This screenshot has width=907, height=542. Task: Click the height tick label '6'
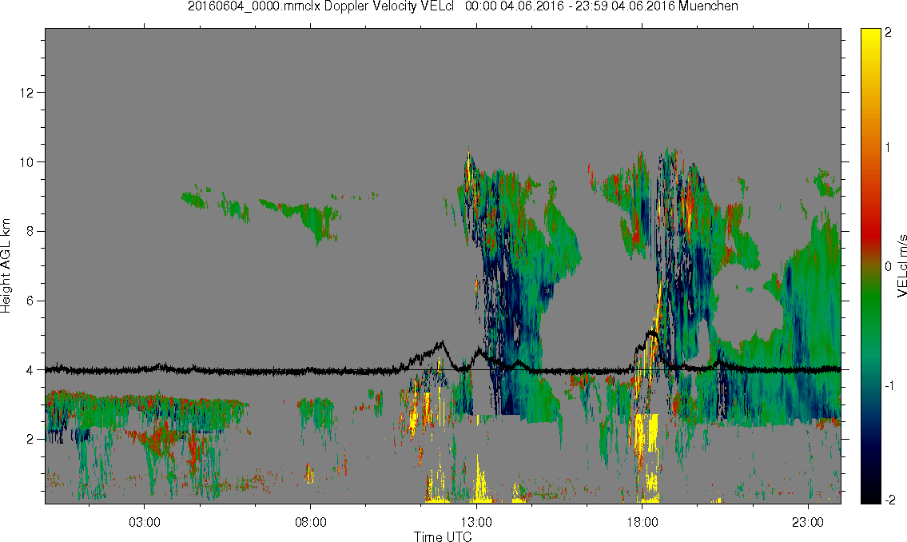click(30, 301)
